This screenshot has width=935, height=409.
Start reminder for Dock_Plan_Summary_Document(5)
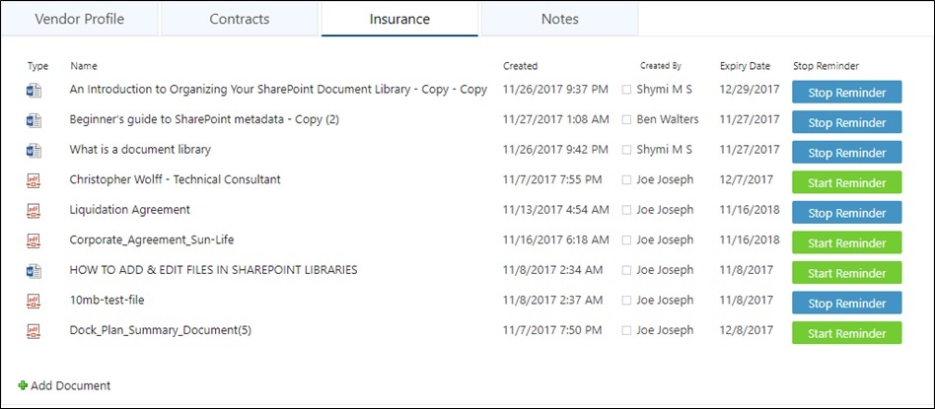[x=847, y=333]
